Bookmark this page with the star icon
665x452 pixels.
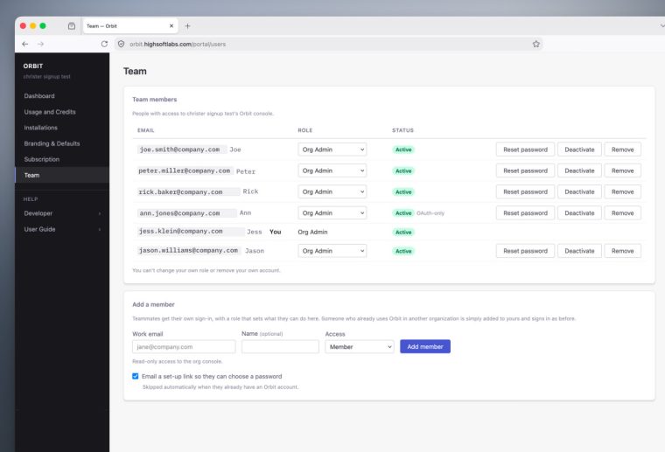536,44
